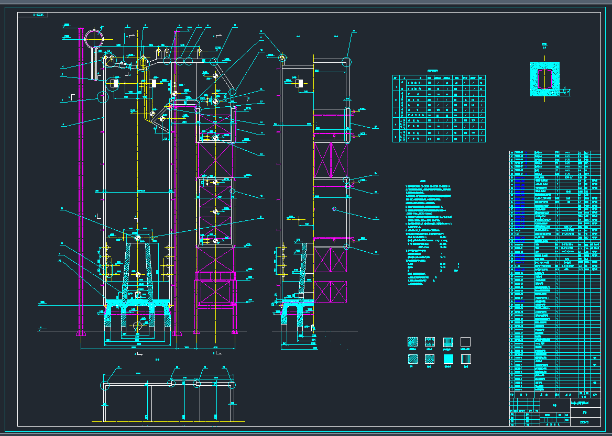This screenshot has height=436, width=612.
Task: Select the dotted grid hatch legend swatch
Action: coord(448,342)
